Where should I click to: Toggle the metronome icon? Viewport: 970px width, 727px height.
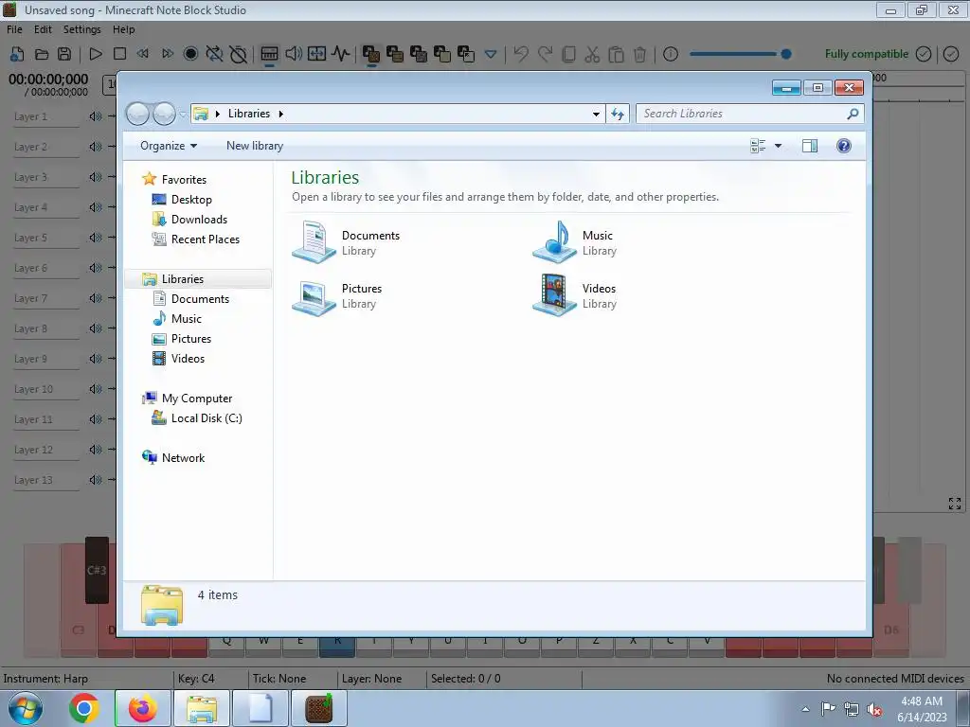[x=238, y=54]
